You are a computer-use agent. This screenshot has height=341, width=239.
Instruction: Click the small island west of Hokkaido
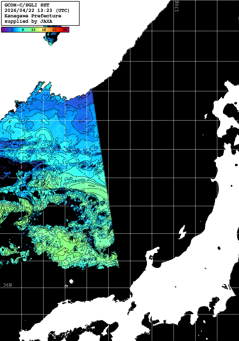coord(206,116)
